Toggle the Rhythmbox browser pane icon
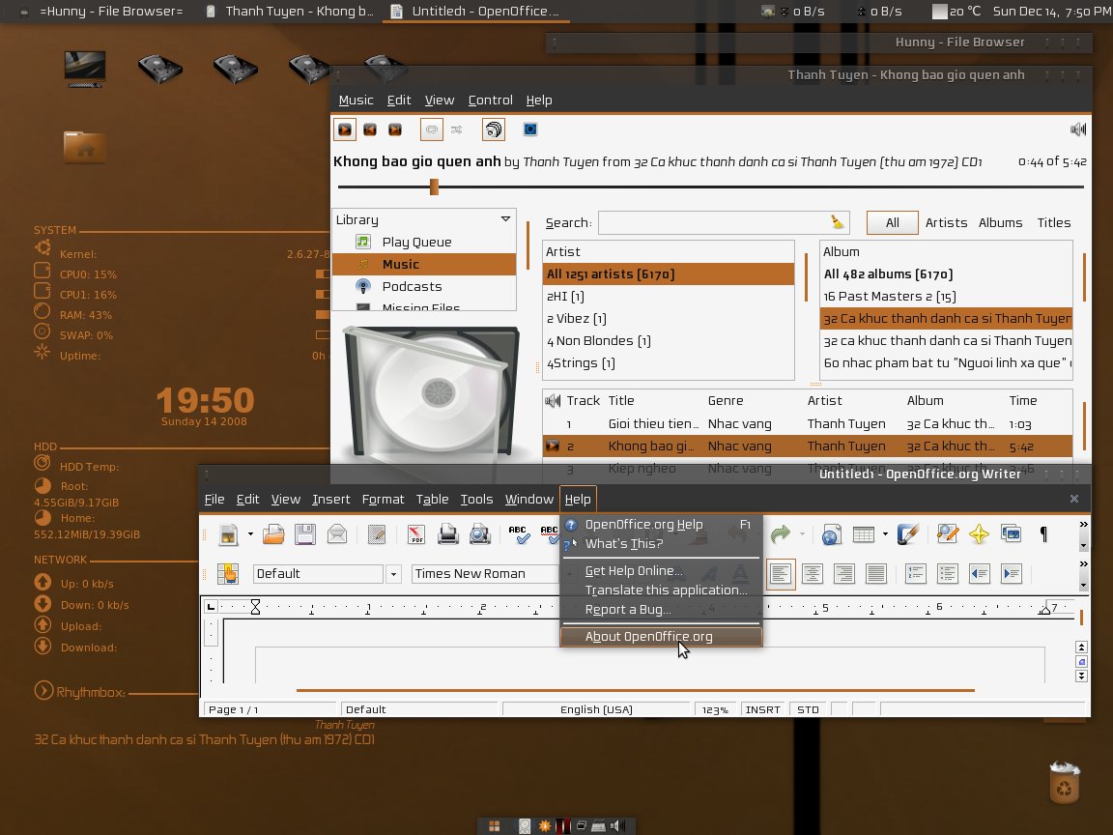The width and height of the screenshot is (1113, 835). click(x=494, y=130)
